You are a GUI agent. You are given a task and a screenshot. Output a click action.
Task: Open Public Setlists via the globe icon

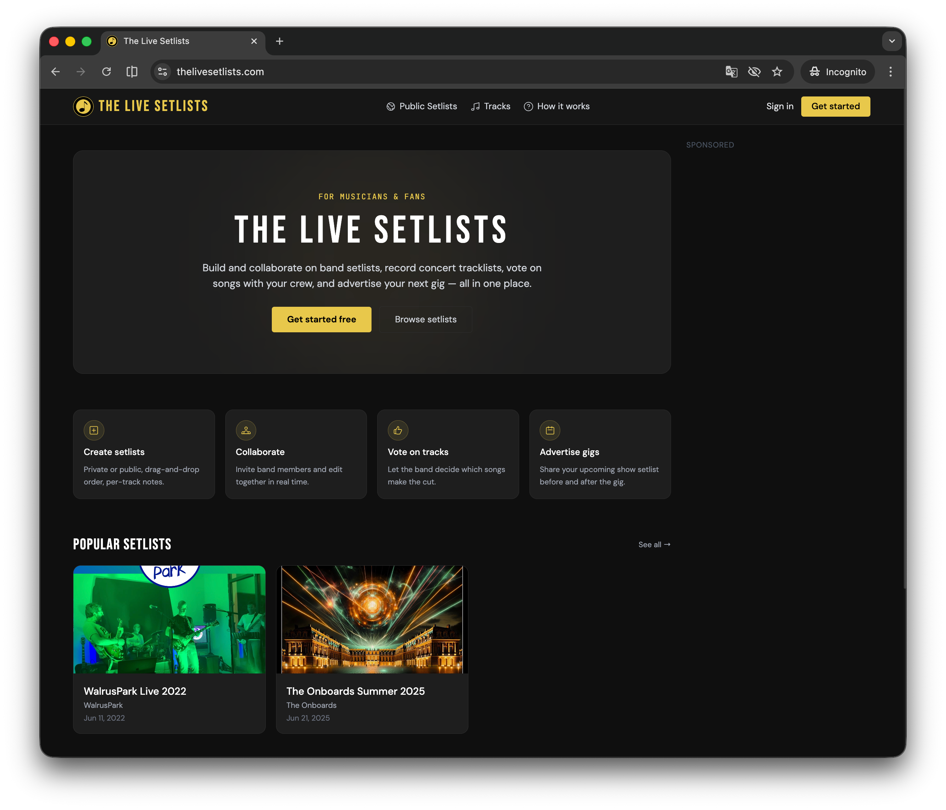pos(391,106)
